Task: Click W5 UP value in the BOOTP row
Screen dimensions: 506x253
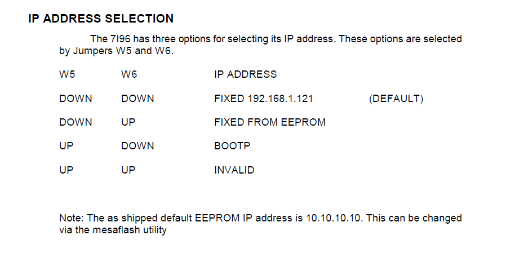Action: click(66, 146)
